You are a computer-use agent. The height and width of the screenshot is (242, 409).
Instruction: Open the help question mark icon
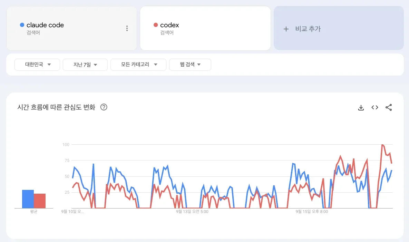tap(104, 107)
